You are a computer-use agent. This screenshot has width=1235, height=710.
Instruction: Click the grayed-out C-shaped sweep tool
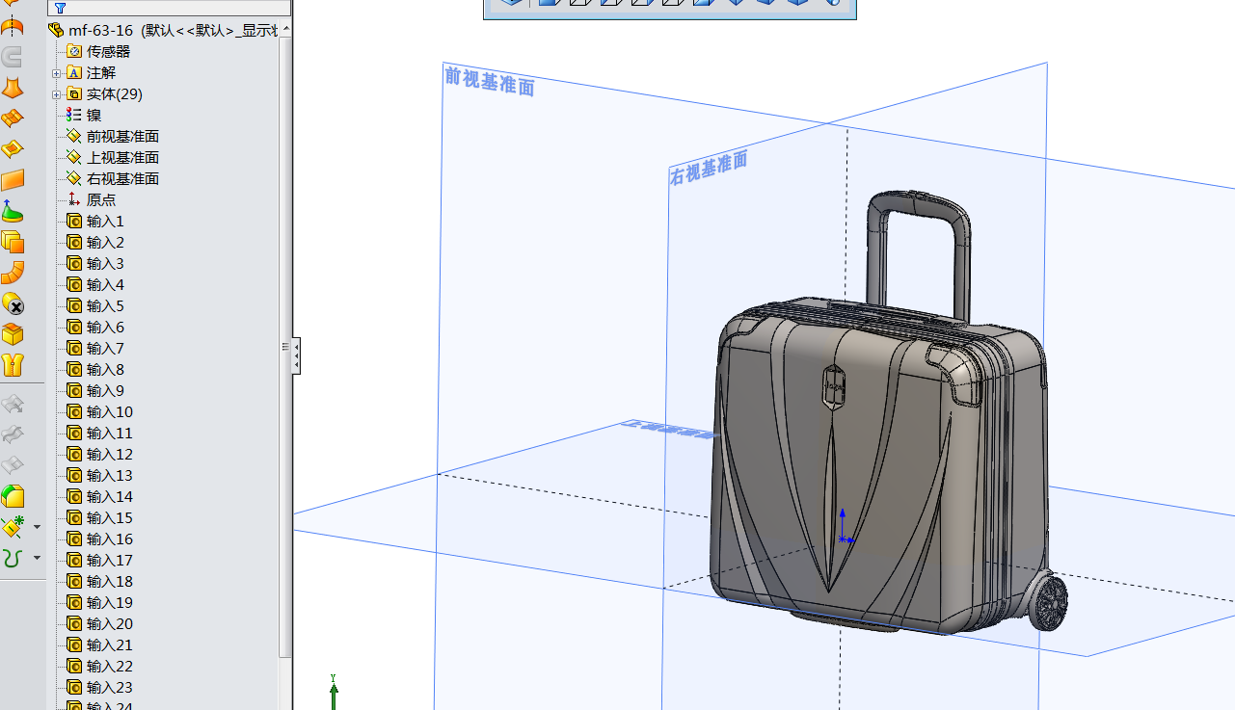pos(13,57)
